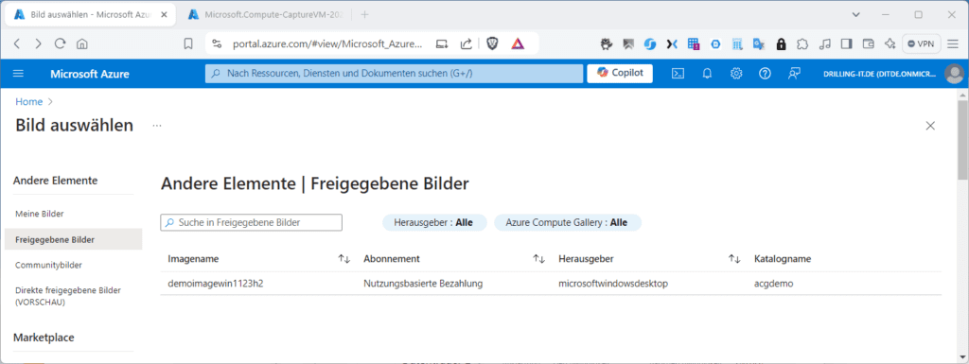Open a new browser tab
Viewport: 969px width, 364px height.
364,14
